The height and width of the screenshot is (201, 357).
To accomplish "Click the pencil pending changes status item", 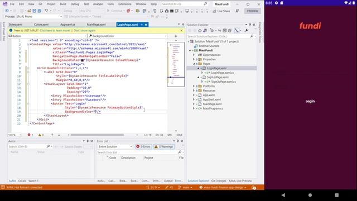I will [x=169, y=188].
